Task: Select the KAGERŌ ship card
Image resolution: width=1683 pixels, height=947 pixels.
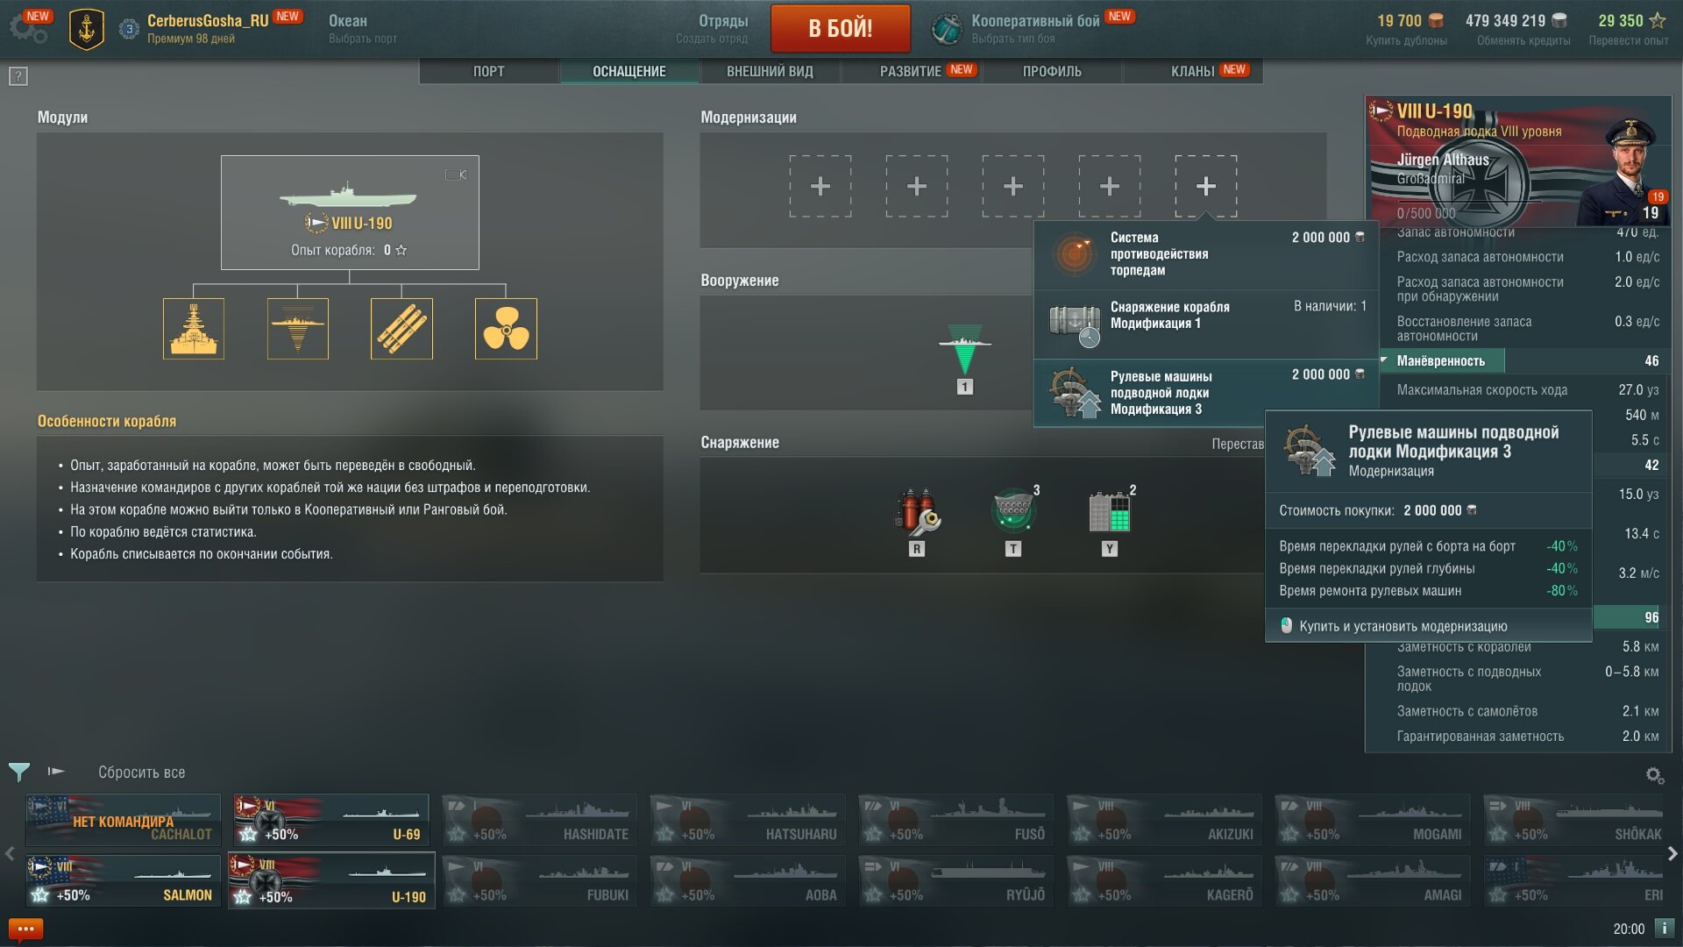Action: (1164, 880)
